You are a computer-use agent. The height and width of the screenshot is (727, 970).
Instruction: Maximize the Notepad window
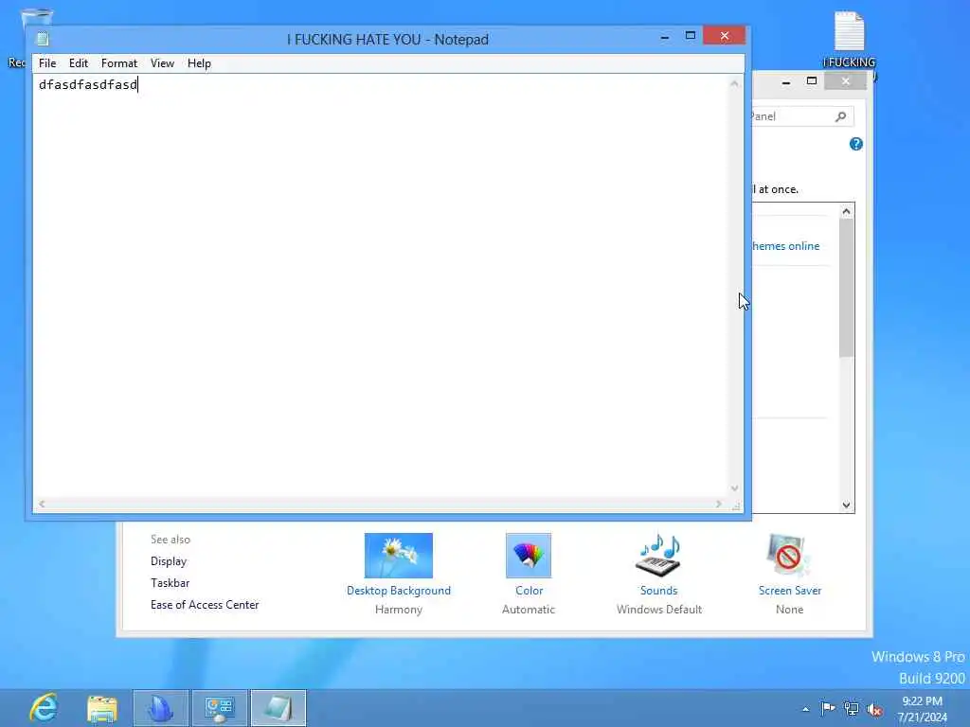[691, 36]
